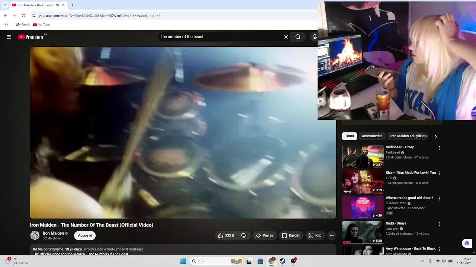Open options menu for Redd - Dünya
The height and width of the screenshot is (267, 476).
440,224
